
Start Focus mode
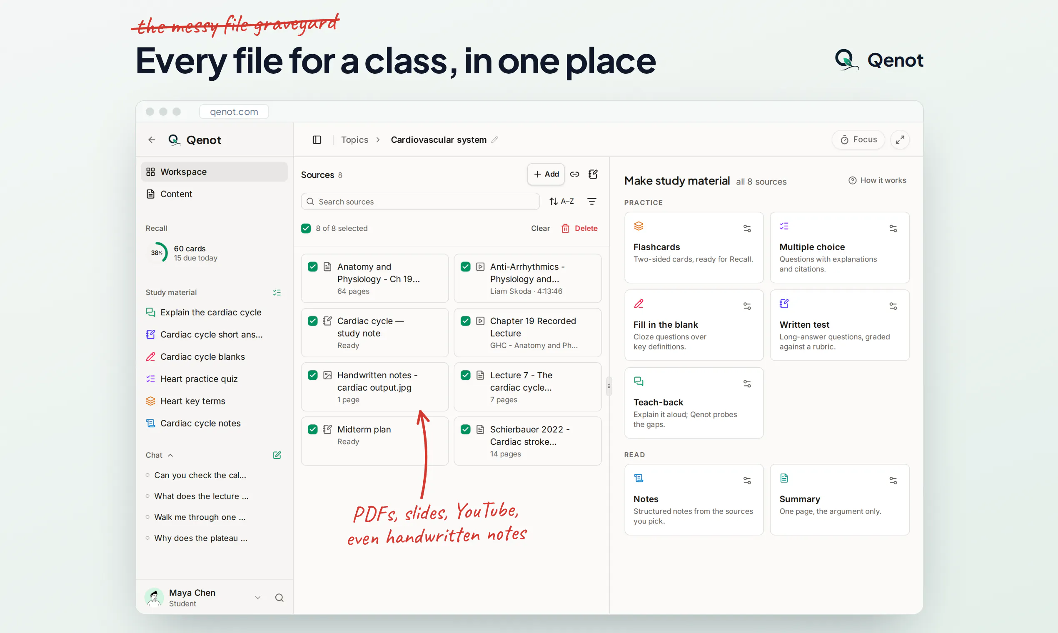858,140
